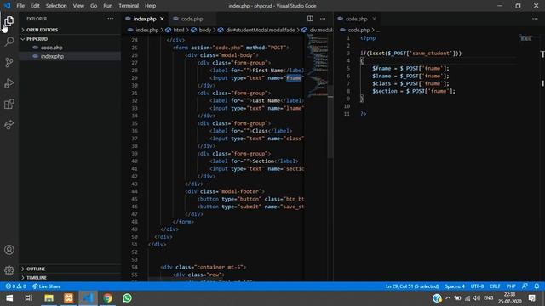Change language mode via PHP
The height and width of the screenshot is (306, 545).
click(x=511, y=286)
